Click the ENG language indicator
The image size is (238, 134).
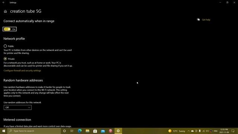pyautogui.click(x=216, y=131)
